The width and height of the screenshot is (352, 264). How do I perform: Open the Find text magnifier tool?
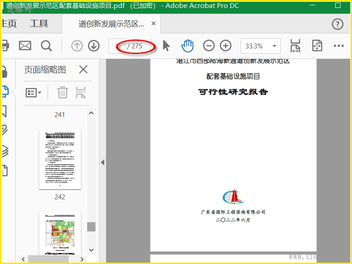46,46
